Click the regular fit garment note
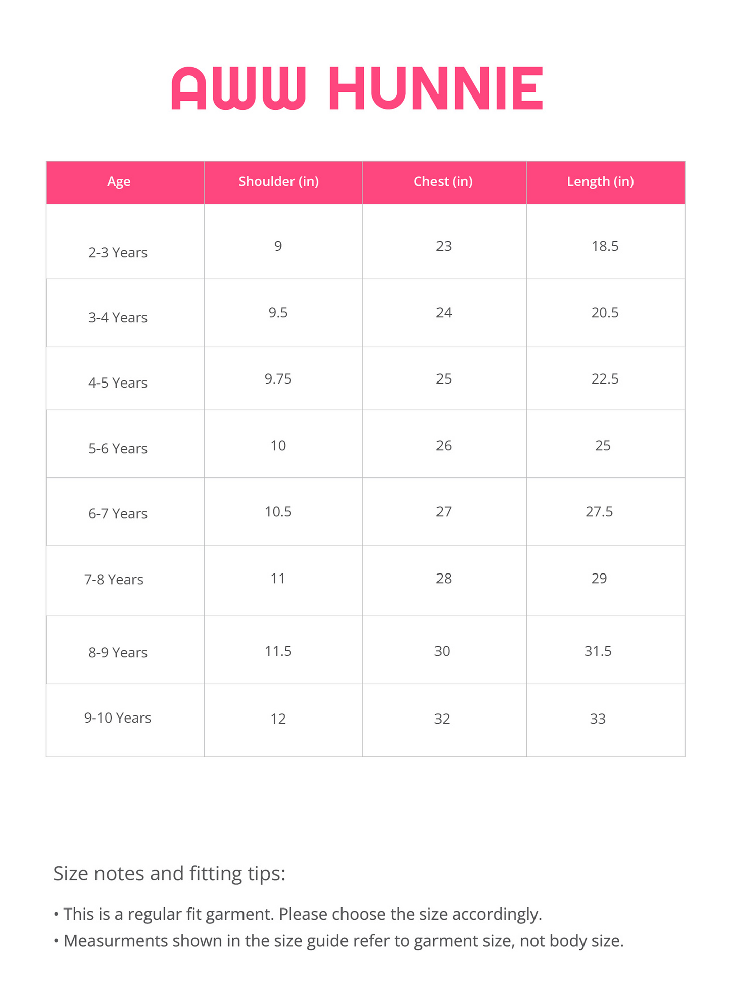The height and width of the screenshot is (1004, 730). (298, 914)
